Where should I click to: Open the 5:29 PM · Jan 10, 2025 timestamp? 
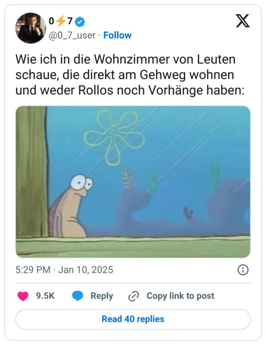tap(64, 270)
